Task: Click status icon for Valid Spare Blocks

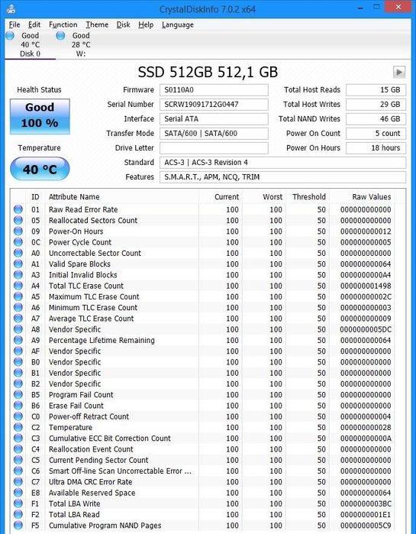Action: coord(18,264)
